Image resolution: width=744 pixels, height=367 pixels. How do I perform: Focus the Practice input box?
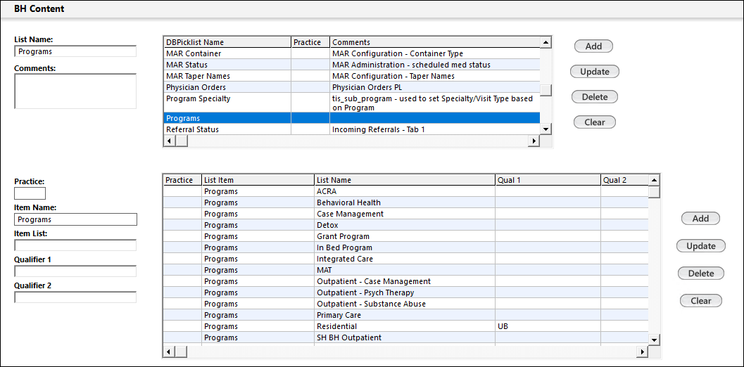point(30,193)
